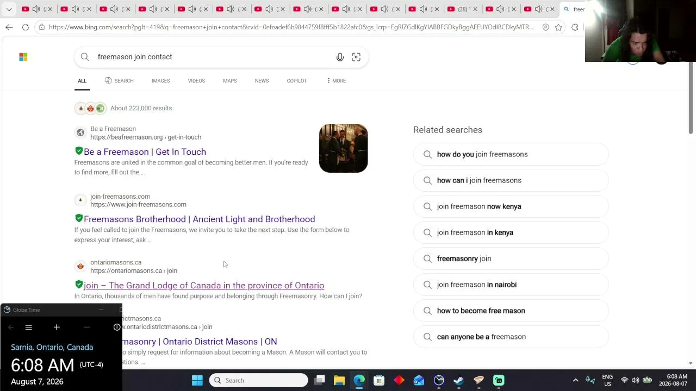The image size is (696, 391).
Task: Click the address bar URL
Action: (x=291, y=27)
